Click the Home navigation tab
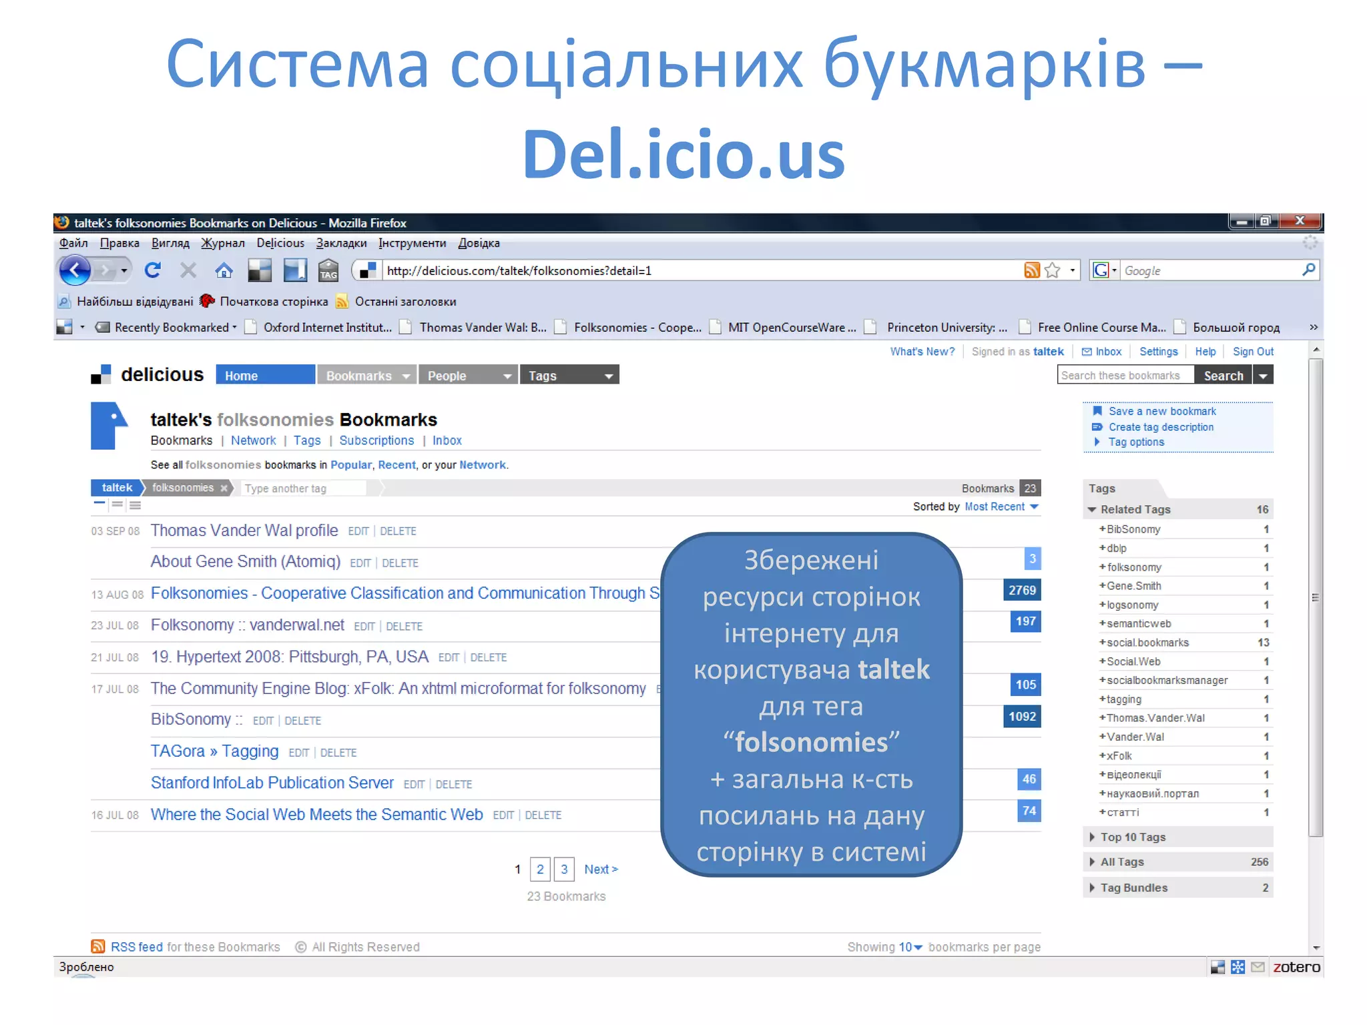 265,375
